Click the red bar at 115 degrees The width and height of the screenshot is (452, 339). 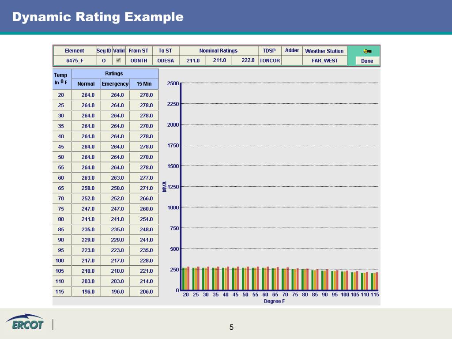click(377, 281)
